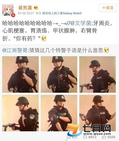This screenshot has width=119, height=141.
Task: Click the doge emoji after 你有药
Action: [x=44, y=39]
